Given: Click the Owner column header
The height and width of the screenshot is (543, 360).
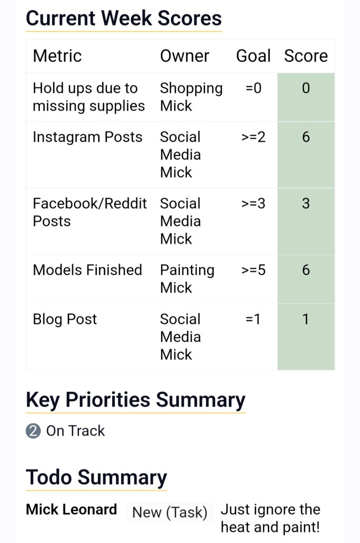Looking at the screenshot, I should (x=185, y=56).
